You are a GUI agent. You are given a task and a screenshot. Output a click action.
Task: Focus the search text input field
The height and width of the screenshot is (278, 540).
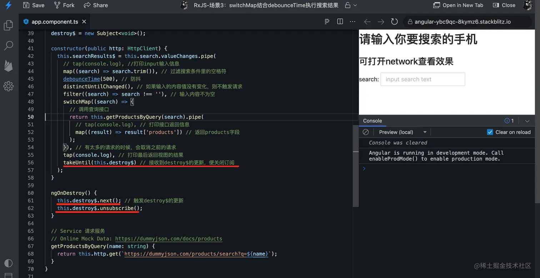point(423,79)
